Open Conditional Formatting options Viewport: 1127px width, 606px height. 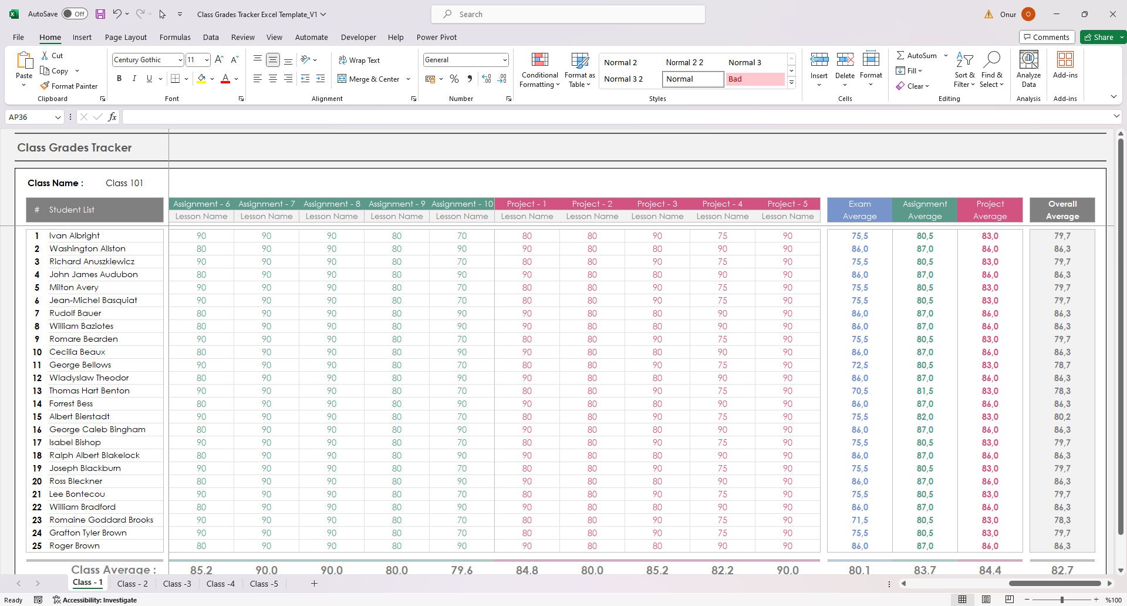click(x=539, y=69)
